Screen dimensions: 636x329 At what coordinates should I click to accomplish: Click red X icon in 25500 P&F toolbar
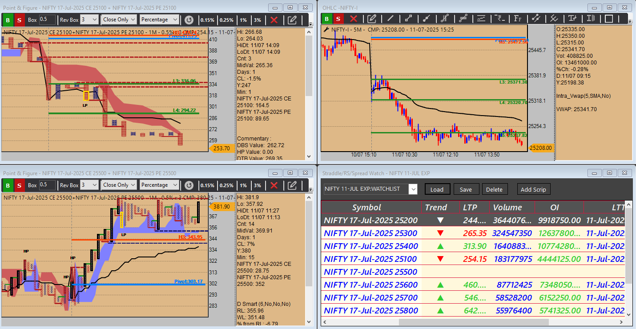[274, 185]
